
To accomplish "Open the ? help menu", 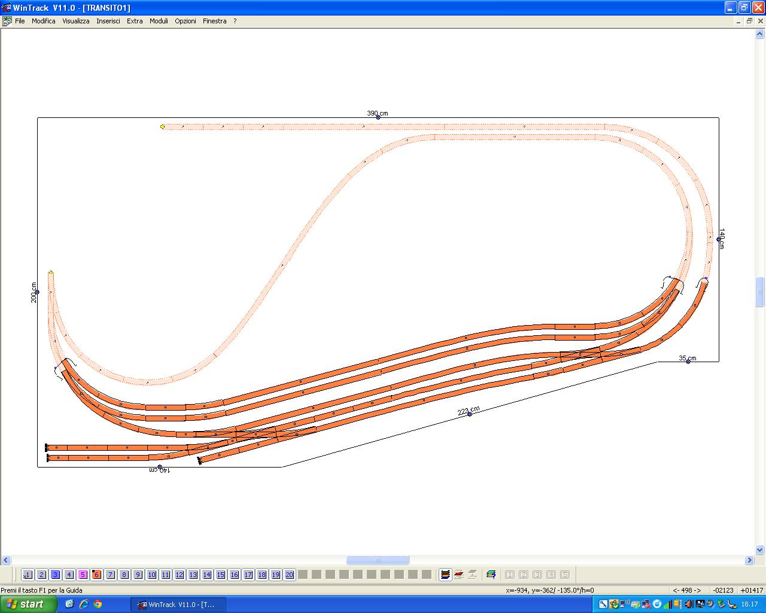I will [235, 21].
